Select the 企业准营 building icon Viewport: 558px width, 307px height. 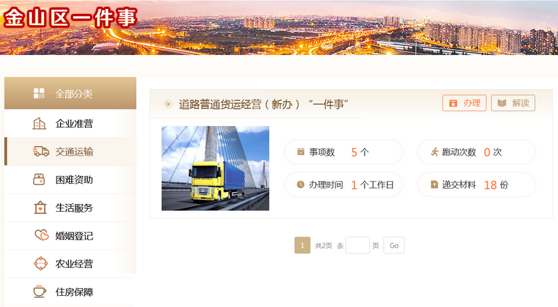(39, 124)
